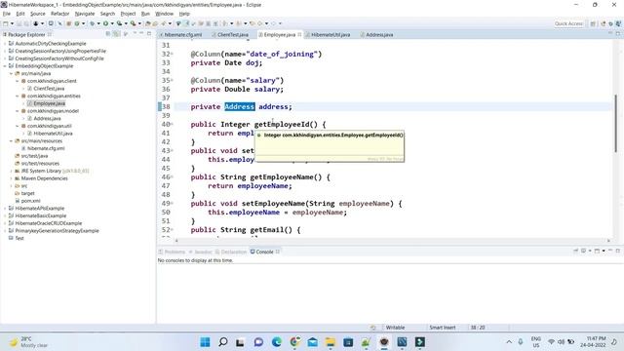Click the highlighted Address type on line 38
This screenshot has height=351, width=624.
coord(240,106)
